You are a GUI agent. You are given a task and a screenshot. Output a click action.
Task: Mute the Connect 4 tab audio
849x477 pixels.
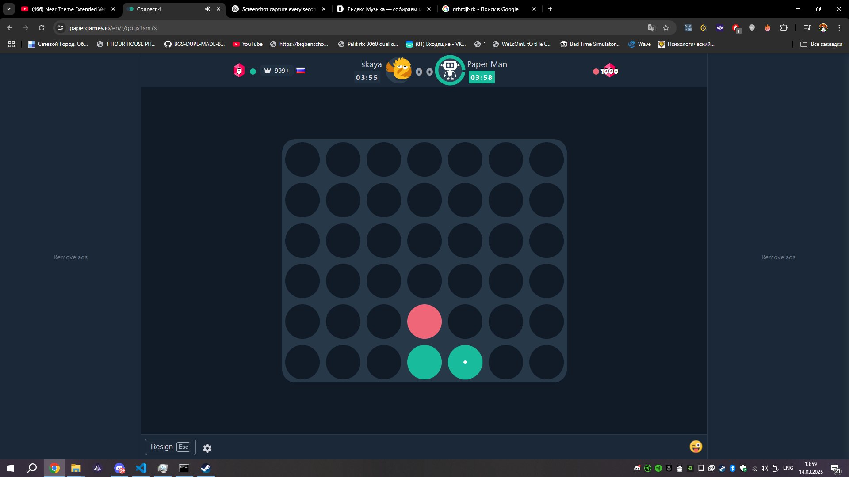(x=207, y=9)
